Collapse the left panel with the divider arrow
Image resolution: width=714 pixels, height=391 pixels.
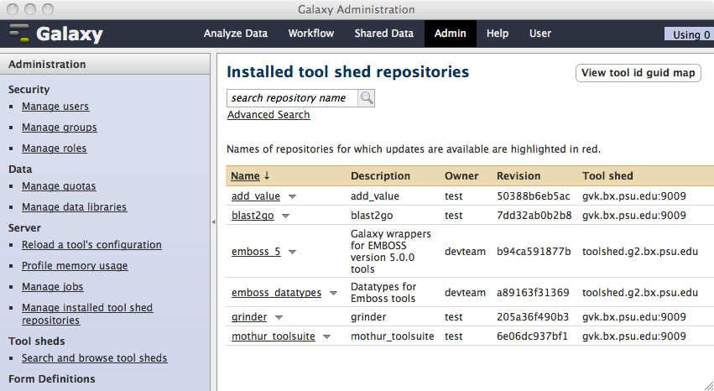tap(214, 222)
